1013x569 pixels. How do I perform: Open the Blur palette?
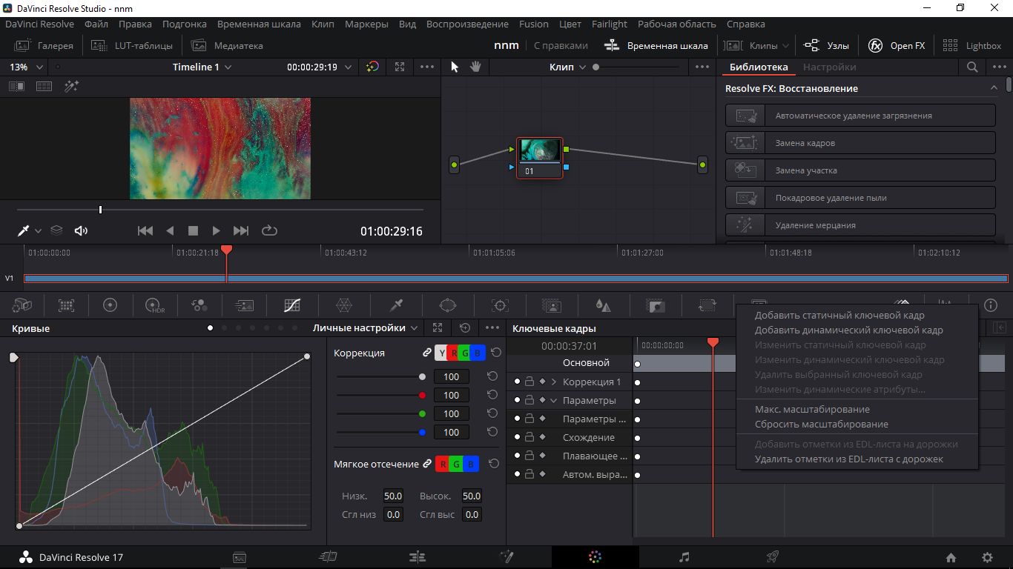coord(603,305)
